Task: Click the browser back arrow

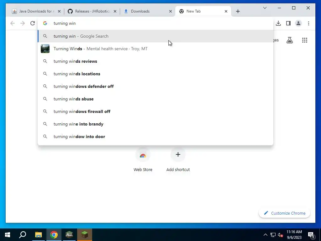Action: point(13,23)
